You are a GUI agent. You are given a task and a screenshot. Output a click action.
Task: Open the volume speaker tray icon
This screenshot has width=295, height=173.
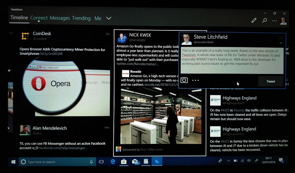pyautogui.click(x=249, y=161)
